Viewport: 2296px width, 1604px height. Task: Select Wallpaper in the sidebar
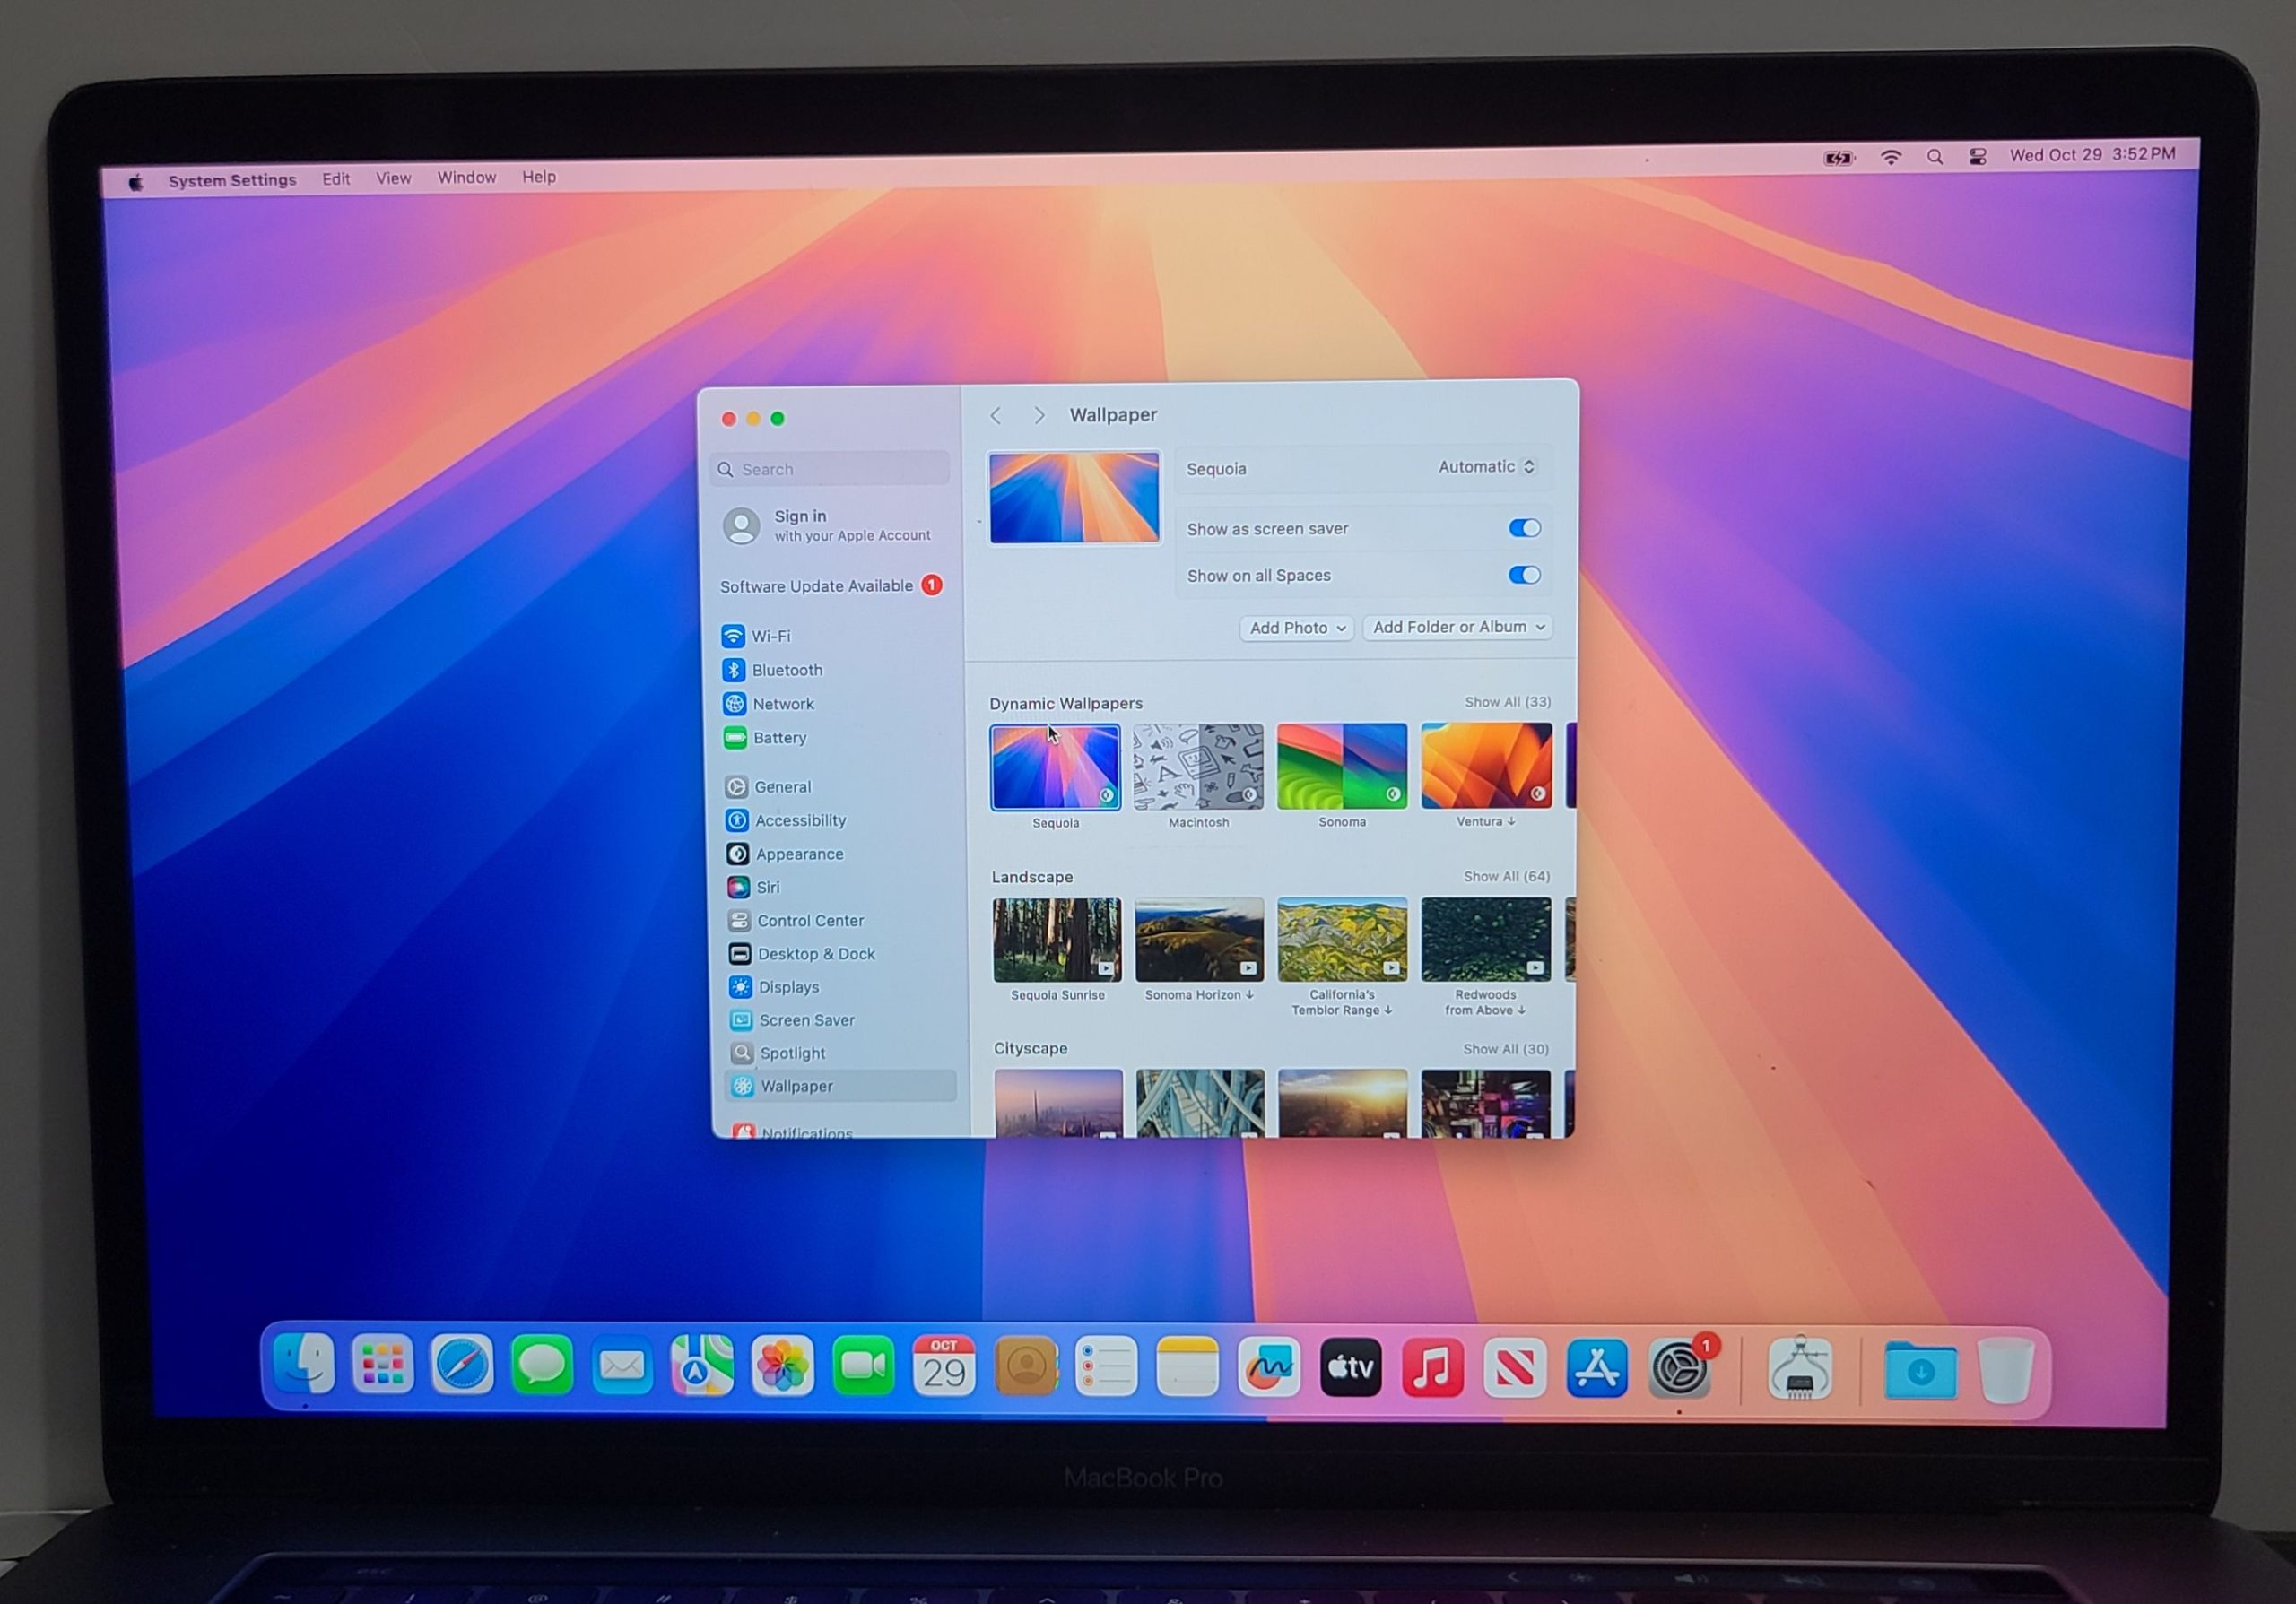(x=841, y=1087)
